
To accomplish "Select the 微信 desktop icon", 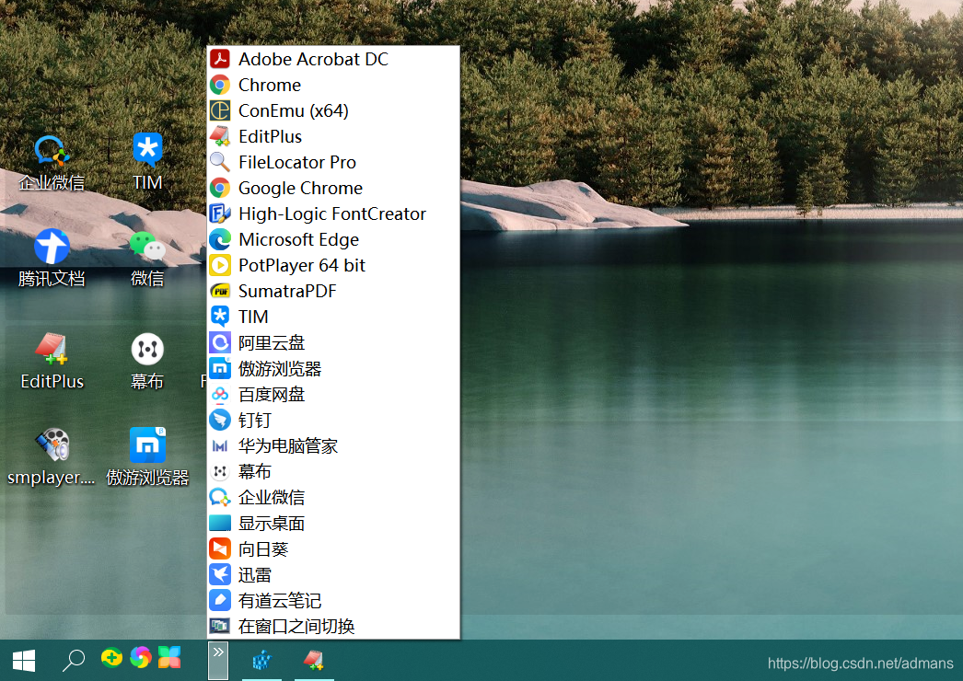I will [x=147, y=259].
